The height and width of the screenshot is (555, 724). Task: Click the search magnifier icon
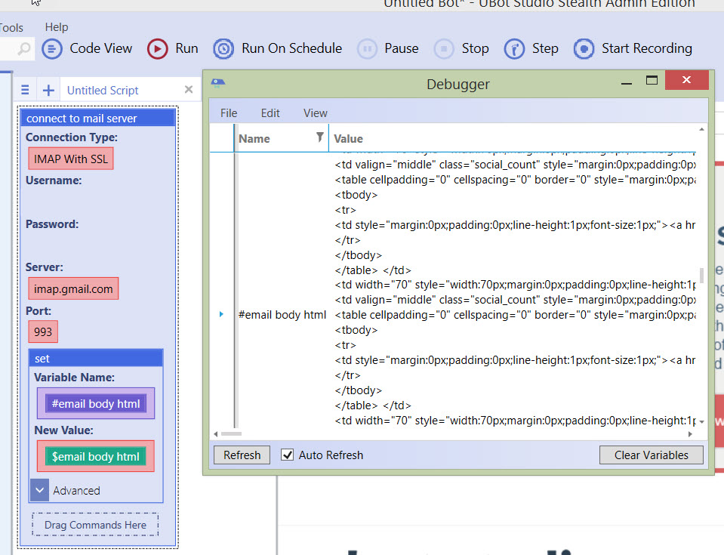(x=23, y=48)
